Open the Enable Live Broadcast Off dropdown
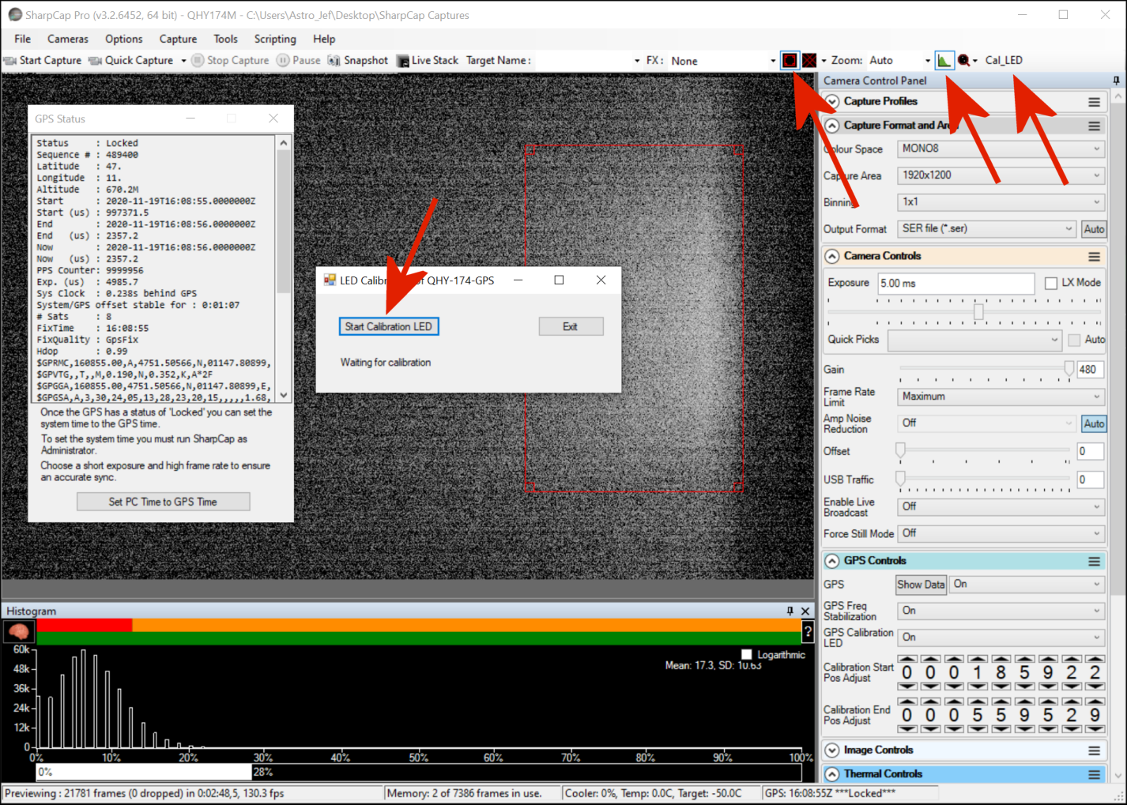The width and height of the screenshot is (1127, 805). tap(1001, 506)
